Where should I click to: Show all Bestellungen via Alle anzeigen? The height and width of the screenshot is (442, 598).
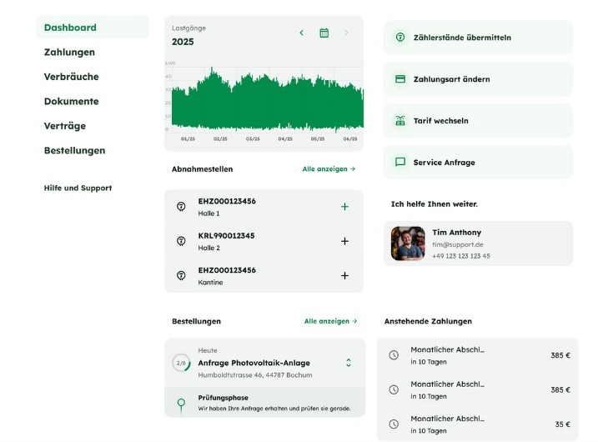coord(330,321)
